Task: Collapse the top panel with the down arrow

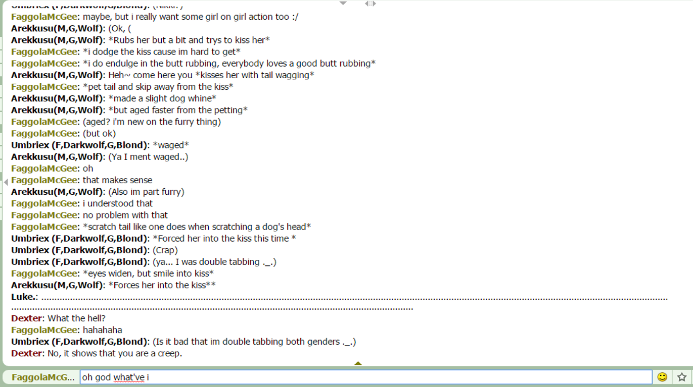Action: click(343, 3)
